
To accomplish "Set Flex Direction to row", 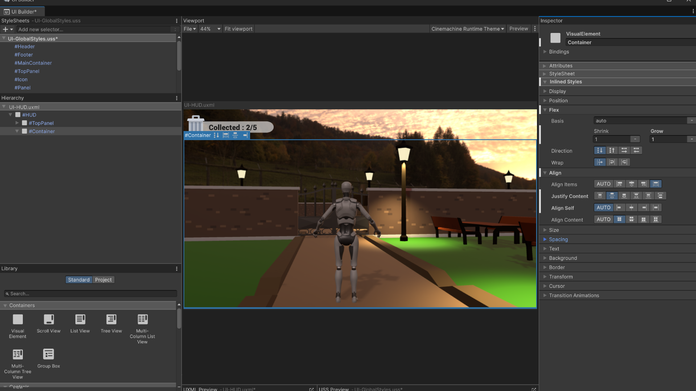I will tap(624, 150).
